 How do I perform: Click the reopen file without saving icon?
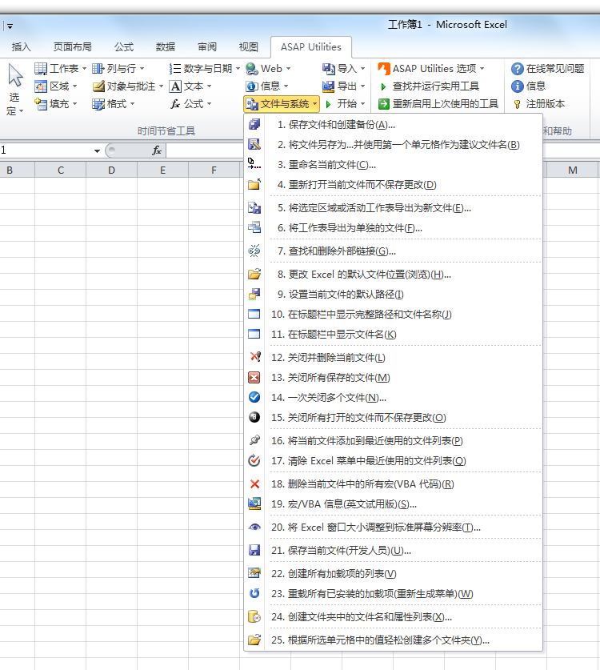[254, 184]
